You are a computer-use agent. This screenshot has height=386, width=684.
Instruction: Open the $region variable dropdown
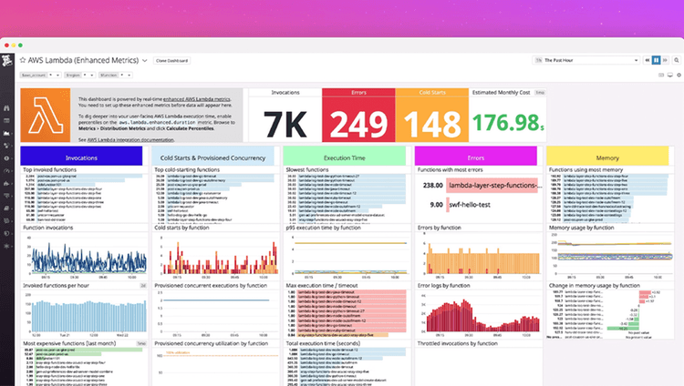tap(80, 75)
